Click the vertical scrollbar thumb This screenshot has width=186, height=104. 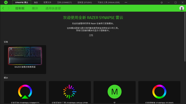coord(185,37)
